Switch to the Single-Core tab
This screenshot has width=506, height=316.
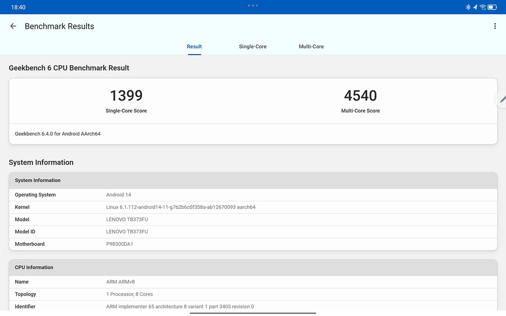tap(253, 46)
